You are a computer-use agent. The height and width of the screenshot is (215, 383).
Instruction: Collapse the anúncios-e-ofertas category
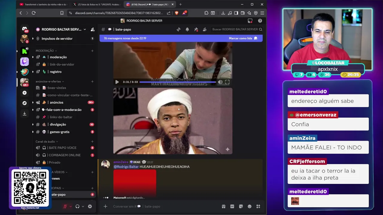click(x=50, y=81)
